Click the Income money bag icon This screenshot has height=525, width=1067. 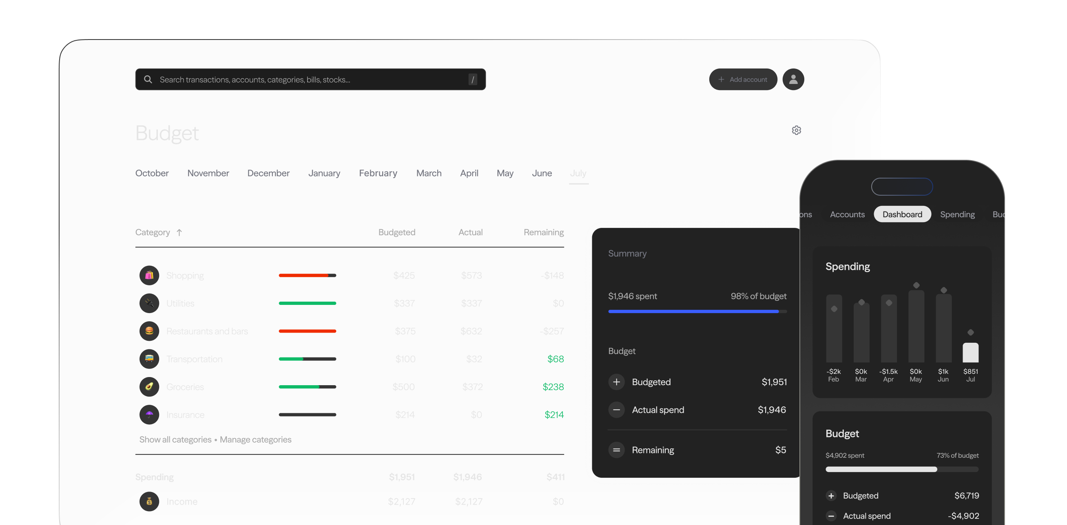pos(149,501)
